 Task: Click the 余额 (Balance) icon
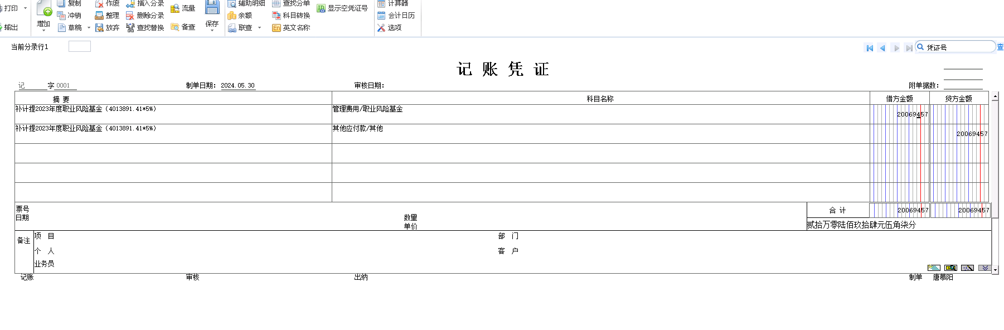pos(240,16)
